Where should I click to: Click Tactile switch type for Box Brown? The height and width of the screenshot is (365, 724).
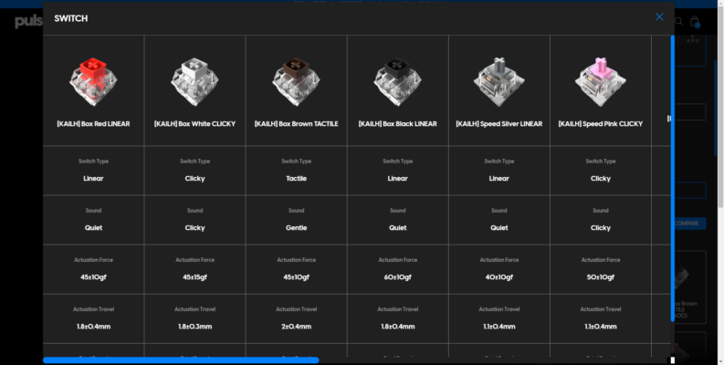pos(296,179)
